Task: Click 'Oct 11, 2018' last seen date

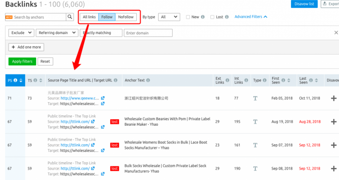Action: coord(310,98)
